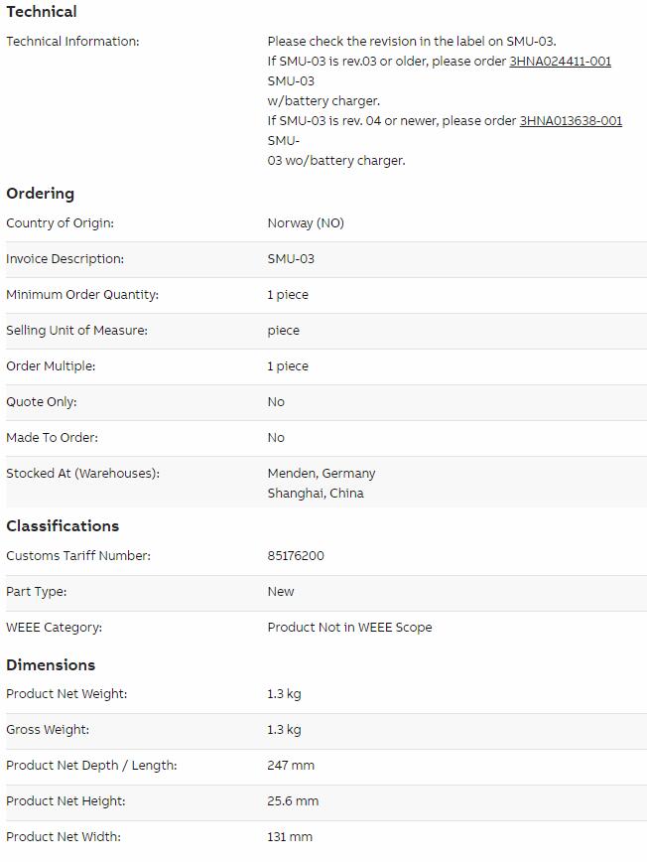Screen dimensions: 647x862
Task: Click the 247 mm depth value
Action: pyautogui.click(x=291, y=766)
